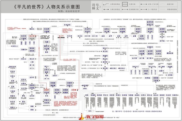Select the 石钟 node
Viewport: 182px width, 121px height.
click(x=13, y=87)
